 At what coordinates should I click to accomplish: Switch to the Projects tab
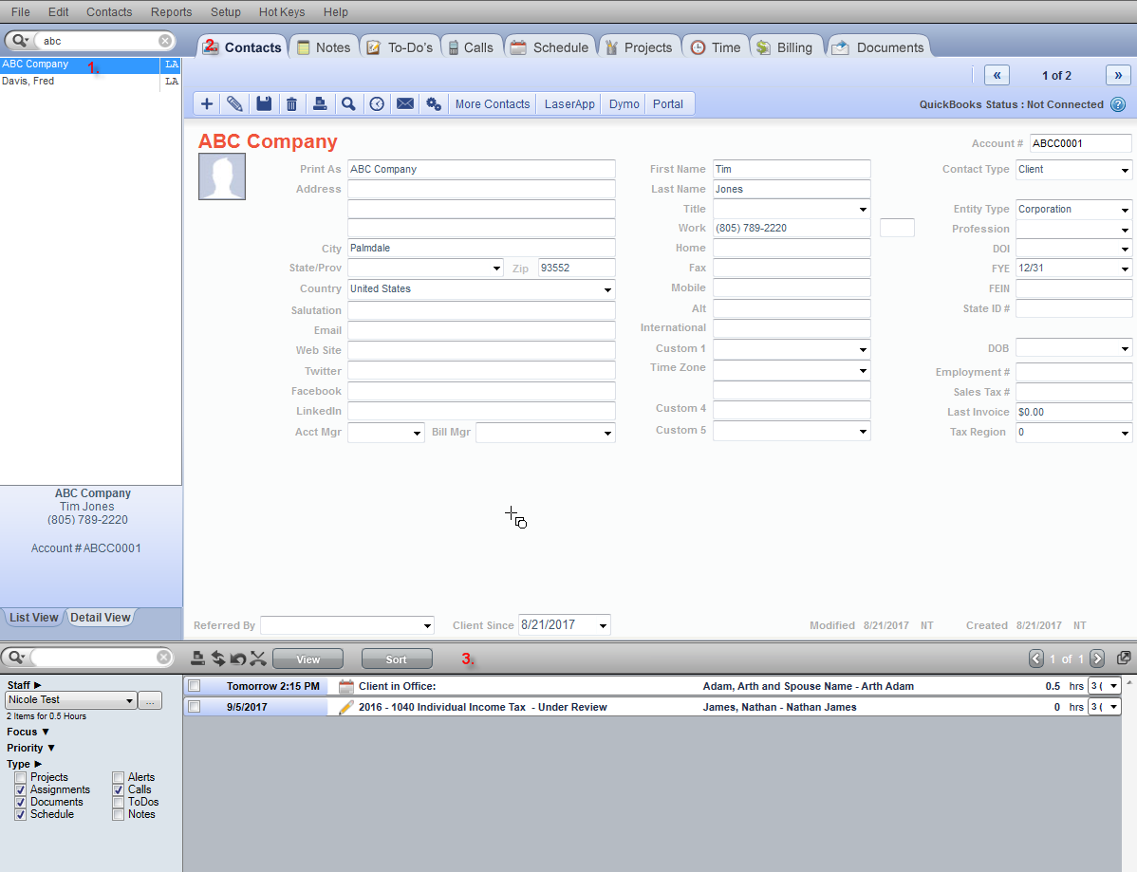[x=640, y=47]
